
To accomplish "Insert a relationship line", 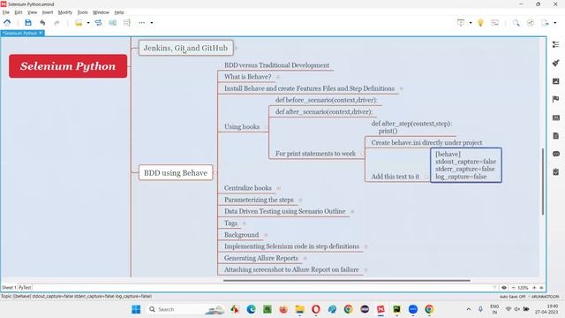I will point(98,23).
